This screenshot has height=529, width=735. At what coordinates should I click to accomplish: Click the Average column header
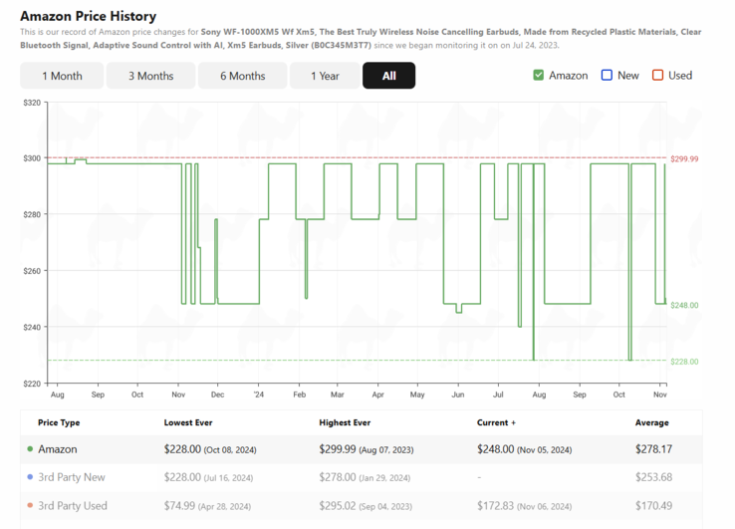click(651, 422)
